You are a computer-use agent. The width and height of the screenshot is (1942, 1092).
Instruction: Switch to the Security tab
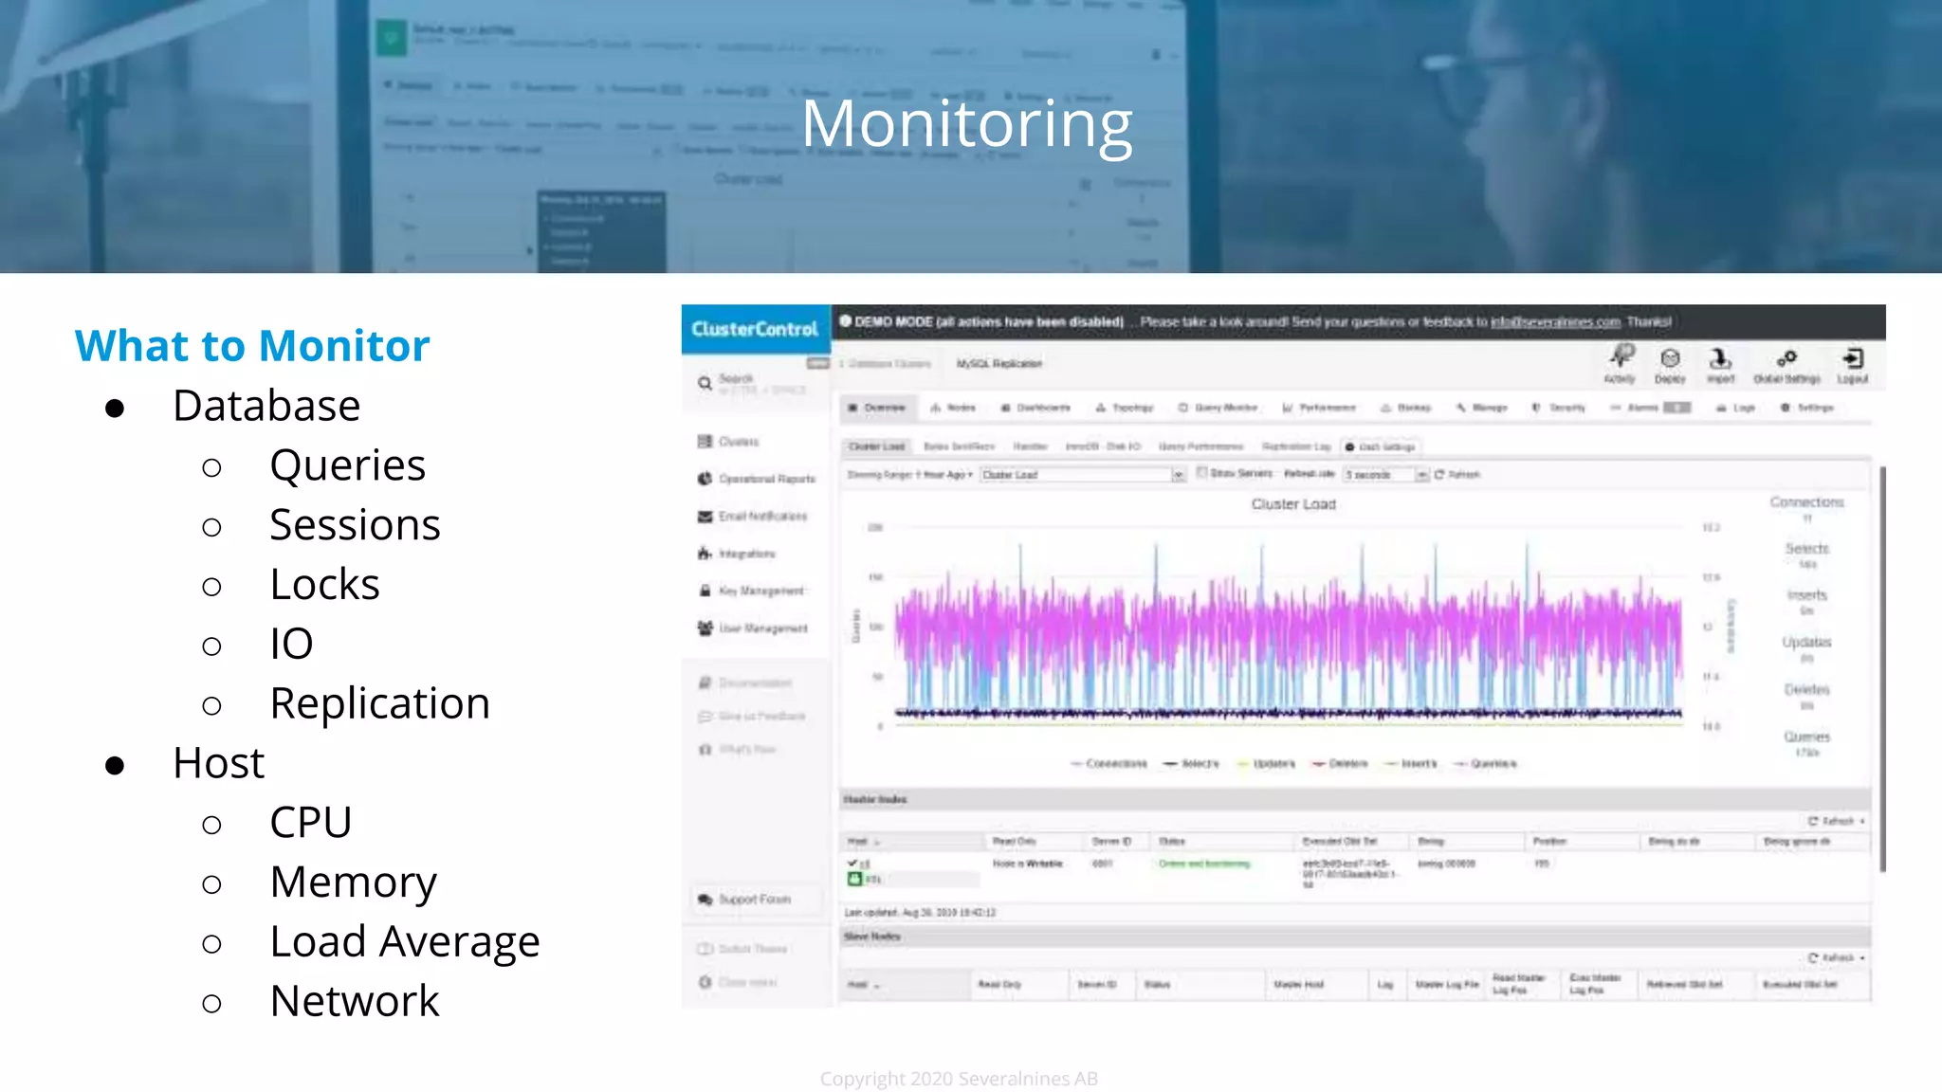(1558, 409)
